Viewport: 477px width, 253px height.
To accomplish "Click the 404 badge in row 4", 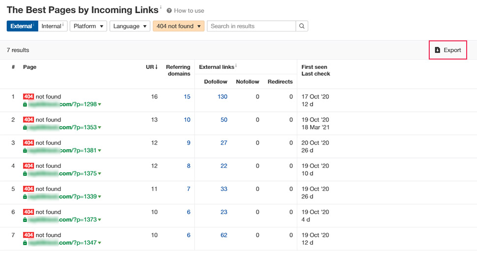I will [x=28, y=166].
